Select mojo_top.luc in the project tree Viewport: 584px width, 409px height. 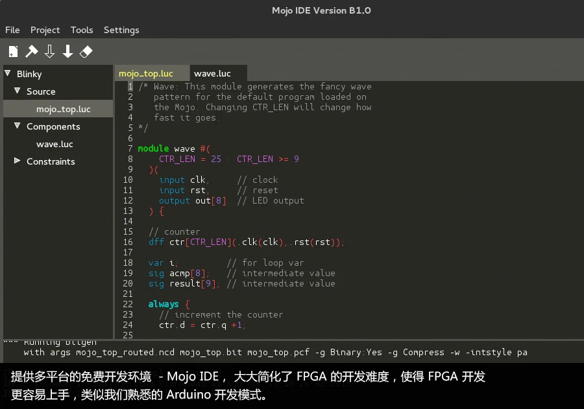tap(58, 109)
